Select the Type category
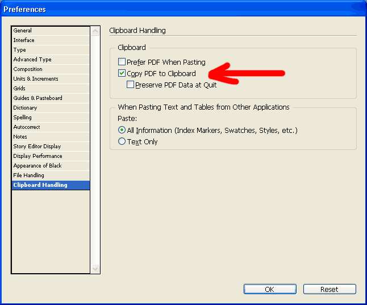 [x=51, y=50]
